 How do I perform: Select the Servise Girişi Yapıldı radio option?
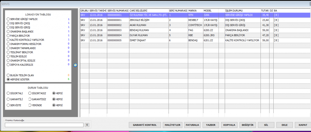pyautogui.click(x=8, y=19)
